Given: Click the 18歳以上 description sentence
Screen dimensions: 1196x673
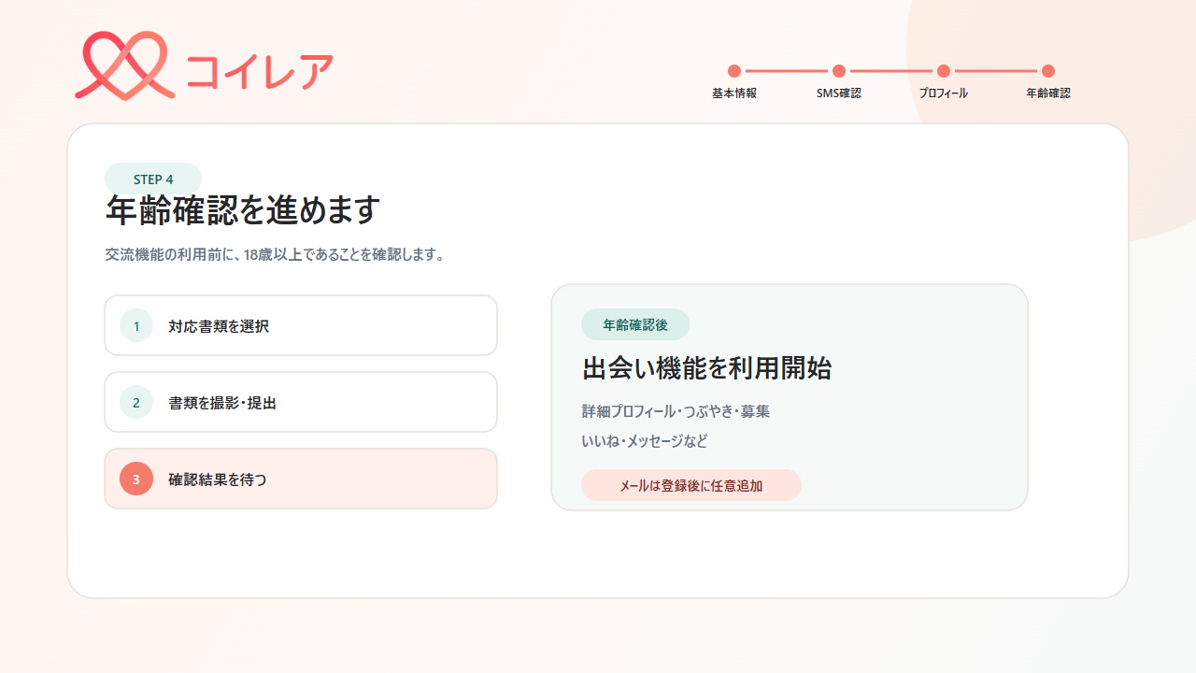Looking at the screenshot, I should [x=275, y=254].
